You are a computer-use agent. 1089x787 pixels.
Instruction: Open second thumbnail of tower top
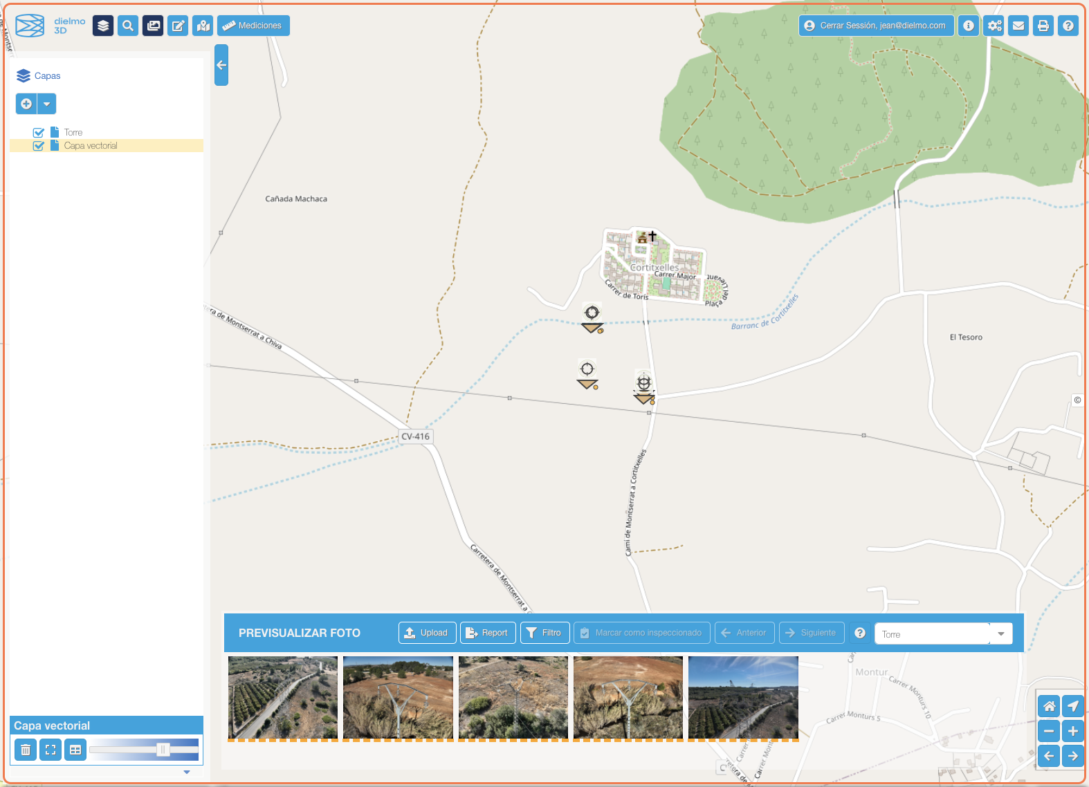click(x=398, y=698)
